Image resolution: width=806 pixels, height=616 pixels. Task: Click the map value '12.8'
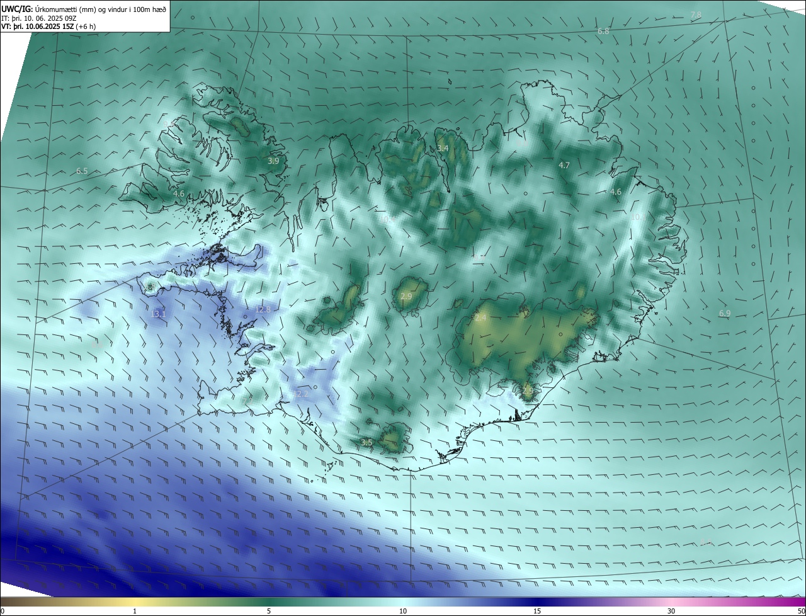pyautogui.click(x=263, y=309)
